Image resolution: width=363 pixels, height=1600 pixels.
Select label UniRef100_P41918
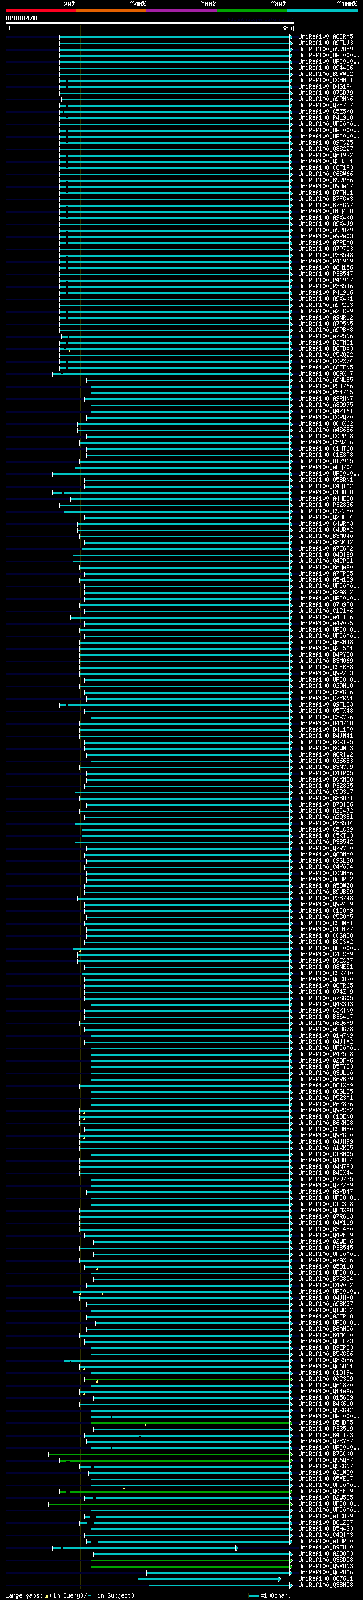coord(326,118)
